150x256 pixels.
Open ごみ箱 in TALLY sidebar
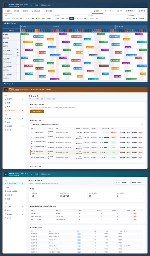point(14,118)
